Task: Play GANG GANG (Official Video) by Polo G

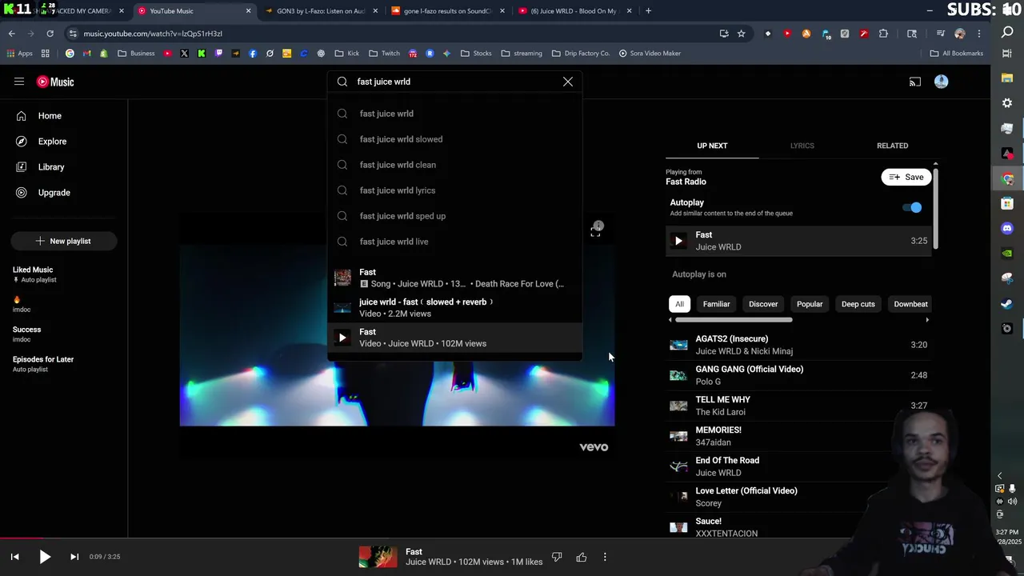Action: click(x=798, y=375)
